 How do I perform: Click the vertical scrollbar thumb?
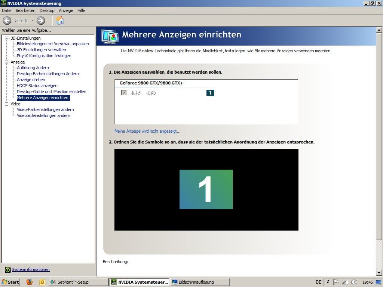point(379,137)
